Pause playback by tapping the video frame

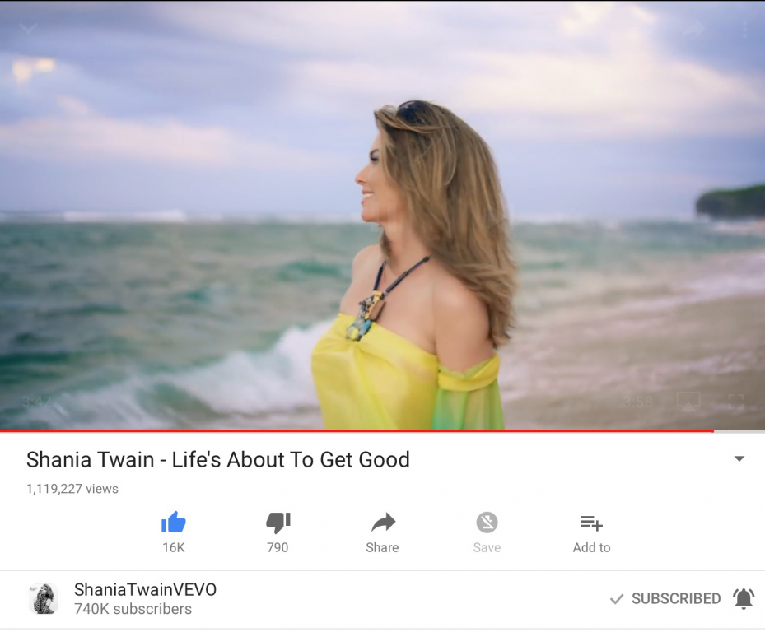tap(382, 215)
